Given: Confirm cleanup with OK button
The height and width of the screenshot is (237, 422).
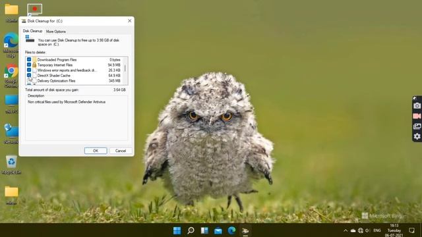Looking at the screenshot, I should 96,151.
